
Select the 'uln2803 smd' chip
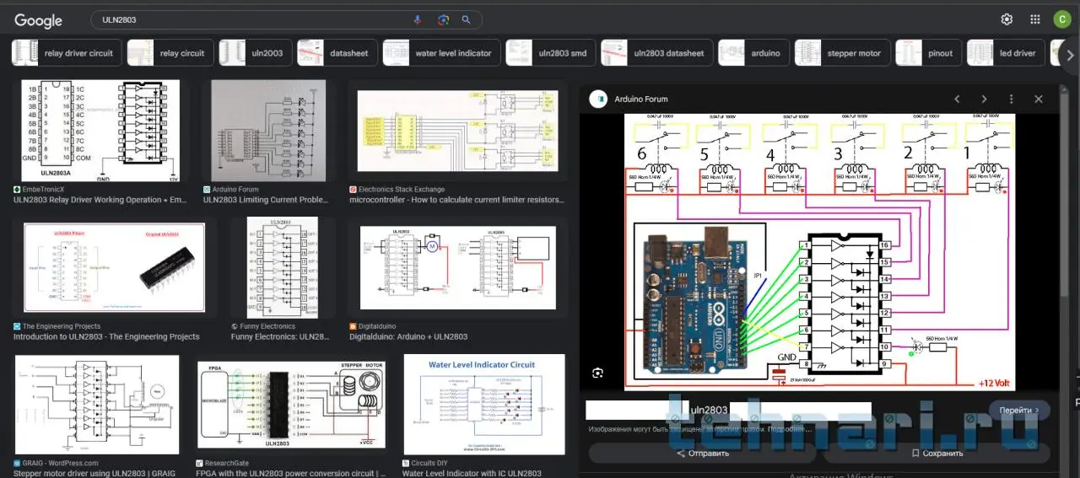[x=549, y=53]
